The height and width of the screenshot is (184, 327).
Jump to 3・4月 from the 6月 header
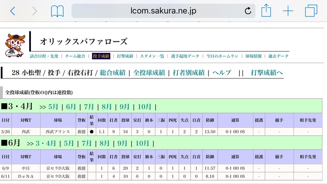(46, 143)
